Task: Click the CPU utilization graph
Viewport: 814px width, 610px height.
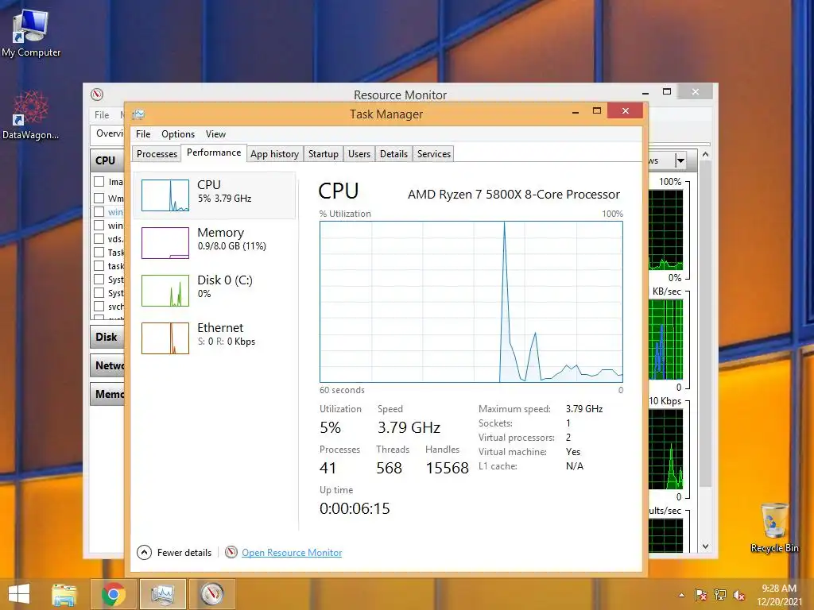Action: (x=471, y=302)
